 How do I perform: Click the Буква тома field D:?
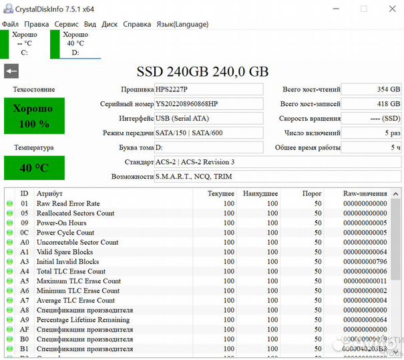[209, 147]
